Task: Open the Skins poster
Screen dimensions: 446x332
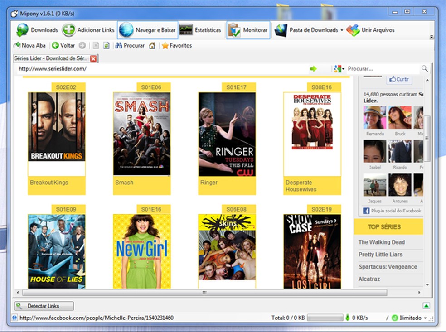Action: (x=227, y=247)
